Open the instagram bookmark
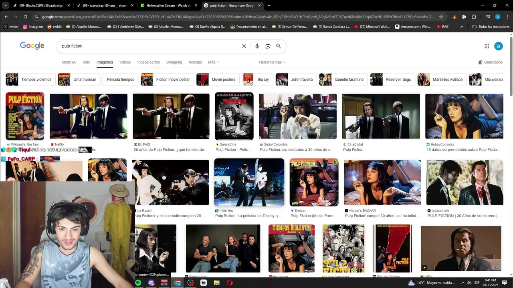513x288 pixels. pyautogui.click(x=33, y=27)
